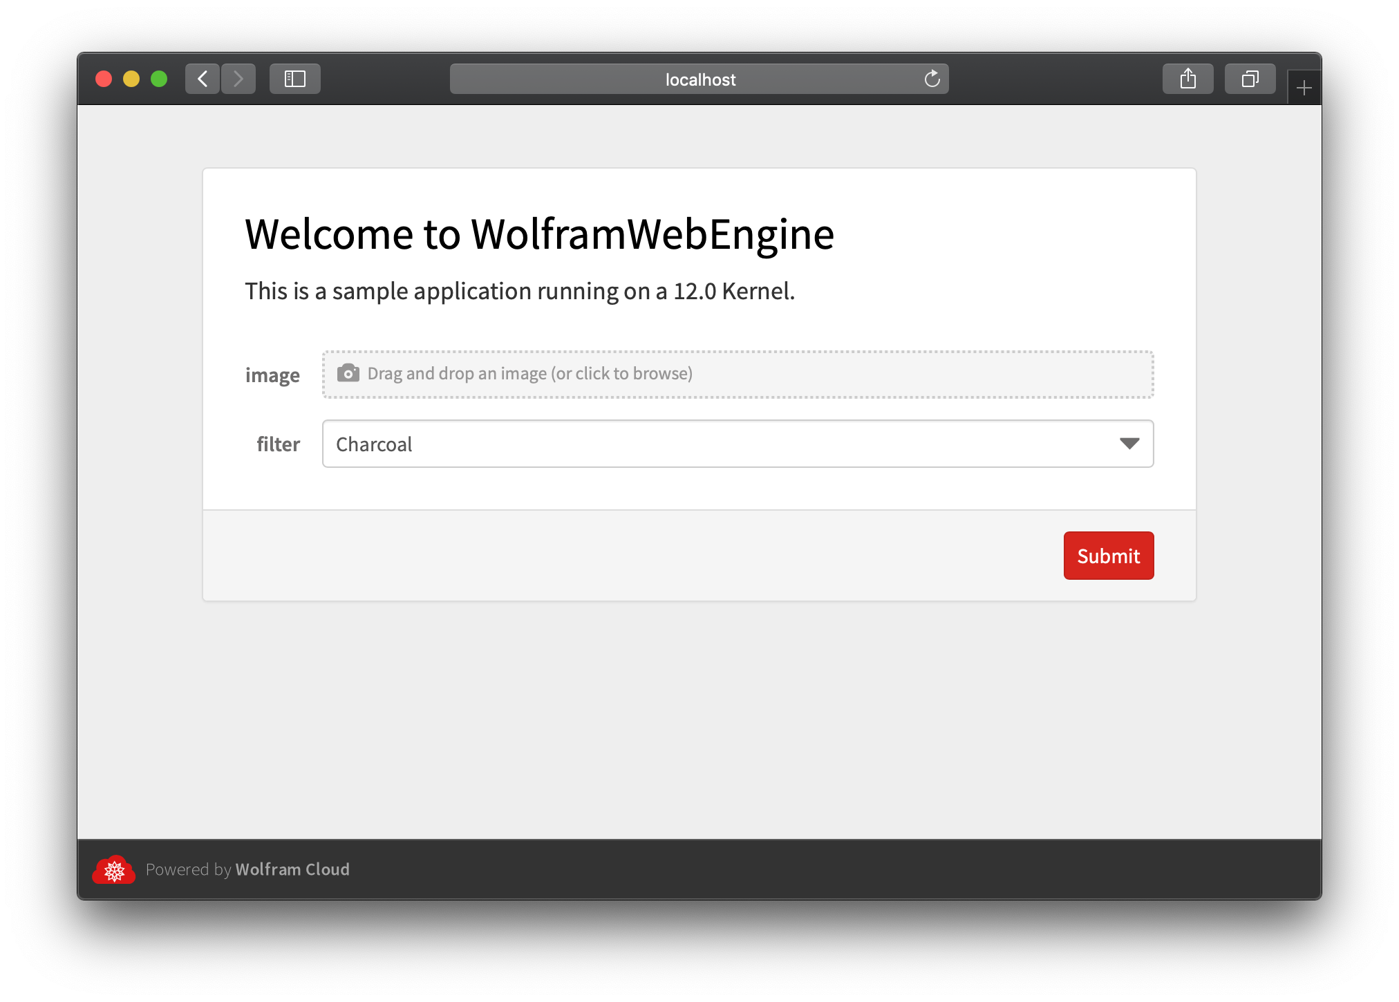Click the green fullscreen window button
1399x1002 pixels.
[159, 79]
